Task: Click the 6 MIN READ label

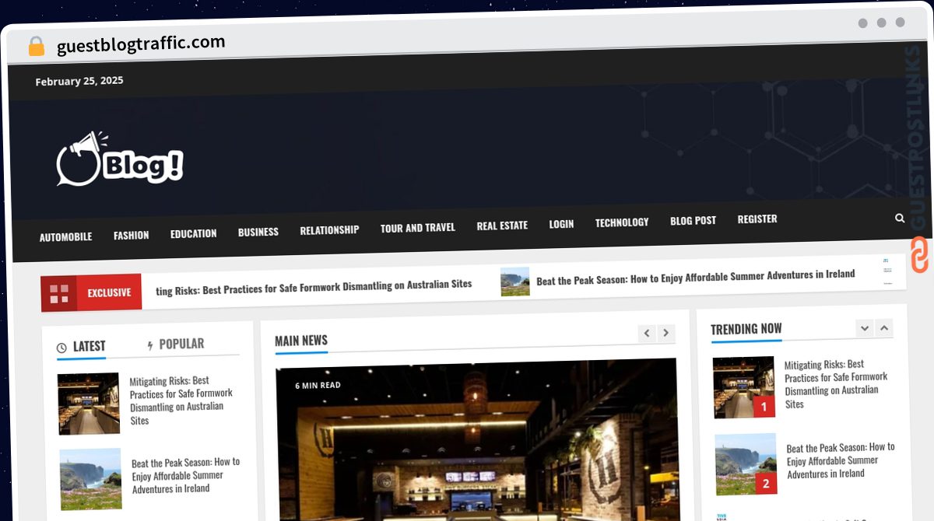Action: [x=318, y=385]
